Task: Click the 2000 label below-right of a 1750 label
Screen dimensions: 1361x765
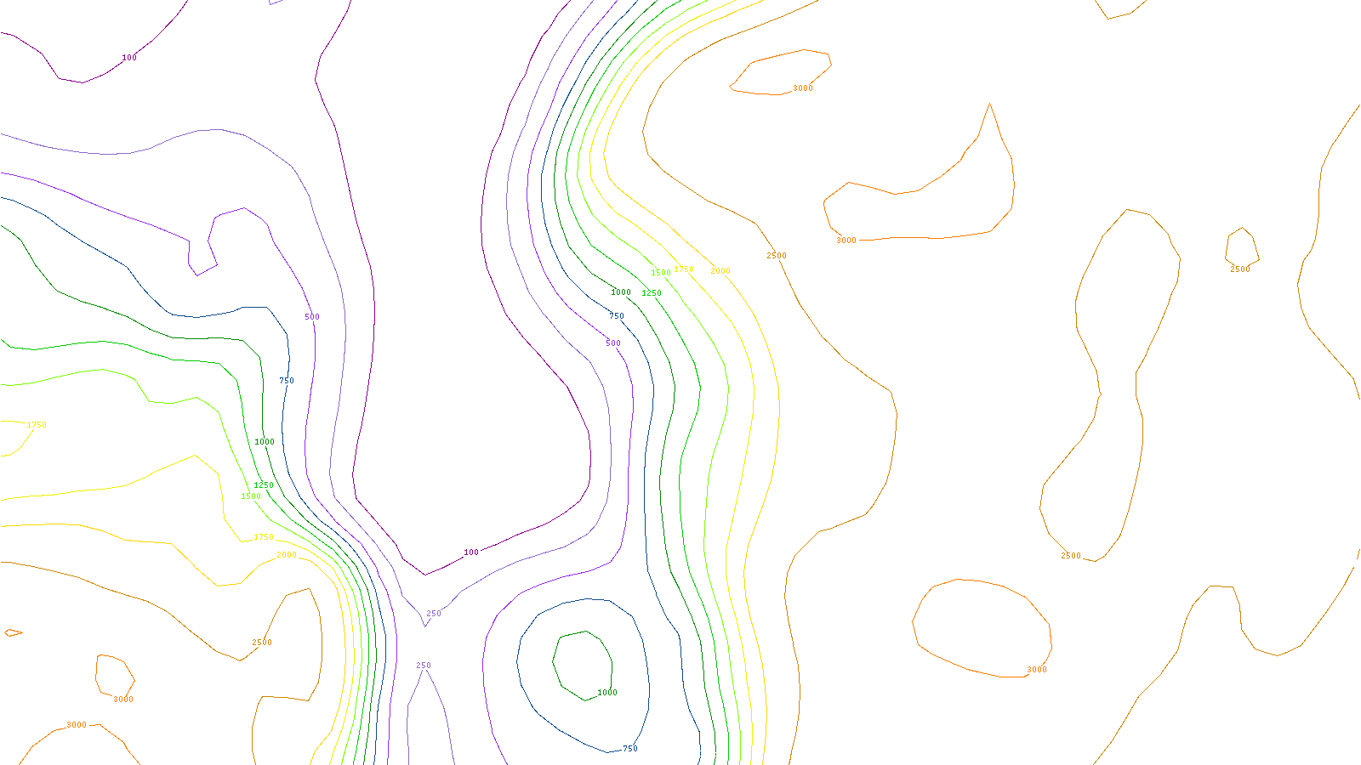Action: click(x=287, y=555)
